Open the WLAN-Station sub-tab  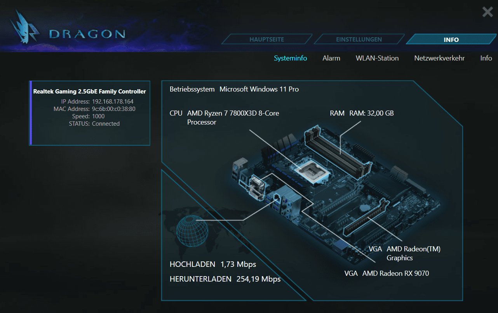(377, 58)
